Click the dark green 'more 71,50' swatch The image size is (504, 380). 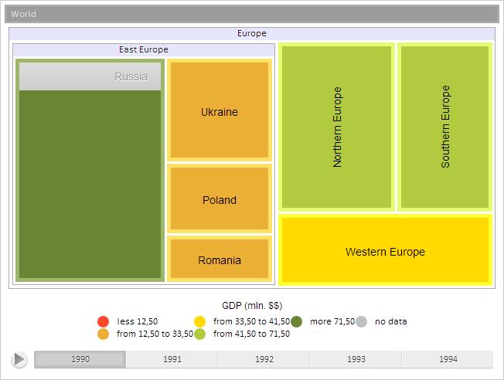point(297,321)
